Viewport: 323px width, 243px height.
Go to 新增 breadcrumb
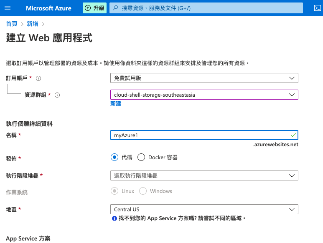pyautogui.click(x=32, y=24)
